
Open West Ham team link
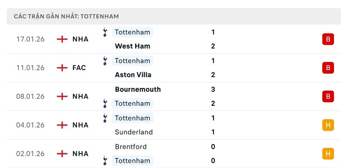click(133, 46)
